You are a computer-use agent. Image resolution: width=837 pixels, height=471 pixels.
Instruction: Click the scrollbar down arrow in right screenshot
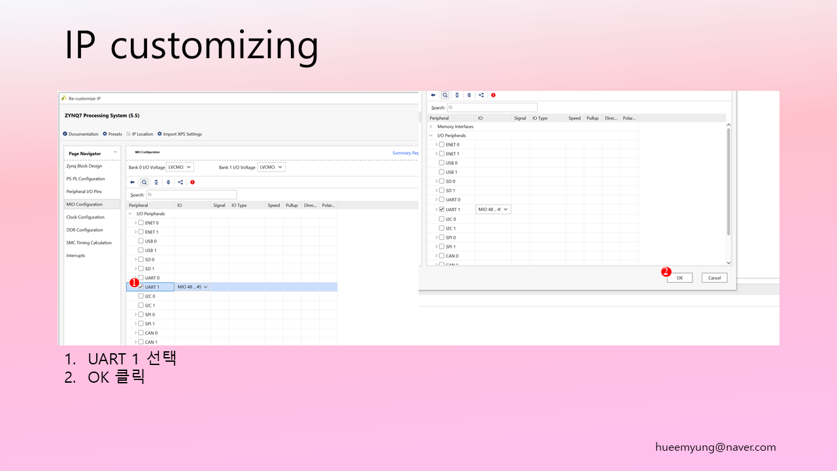click(729, 263)
